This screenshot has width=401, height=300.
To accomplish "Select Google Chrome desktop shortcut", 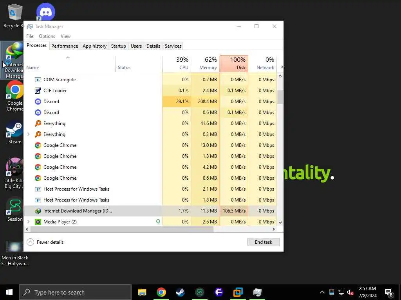I will tap(14, 96).
